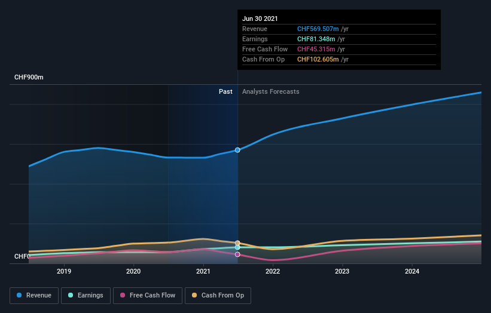The image size is (491, 313).
Task: Click the Analysts Forecasts label
Action: click(270, 91)
